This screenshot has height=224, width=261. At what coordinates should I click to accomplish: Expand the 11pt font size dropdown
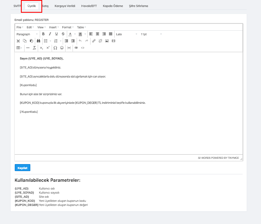[151, 34]
